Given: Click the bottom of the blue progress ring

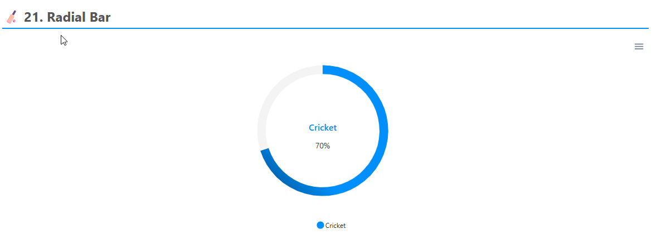Looking at the screenshot, I should pos(323,191).
